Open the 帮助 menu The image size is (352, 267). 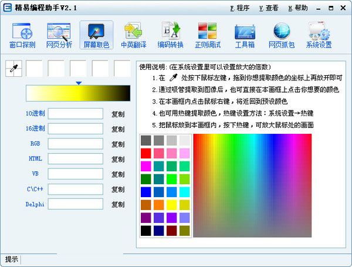point(298,8)
